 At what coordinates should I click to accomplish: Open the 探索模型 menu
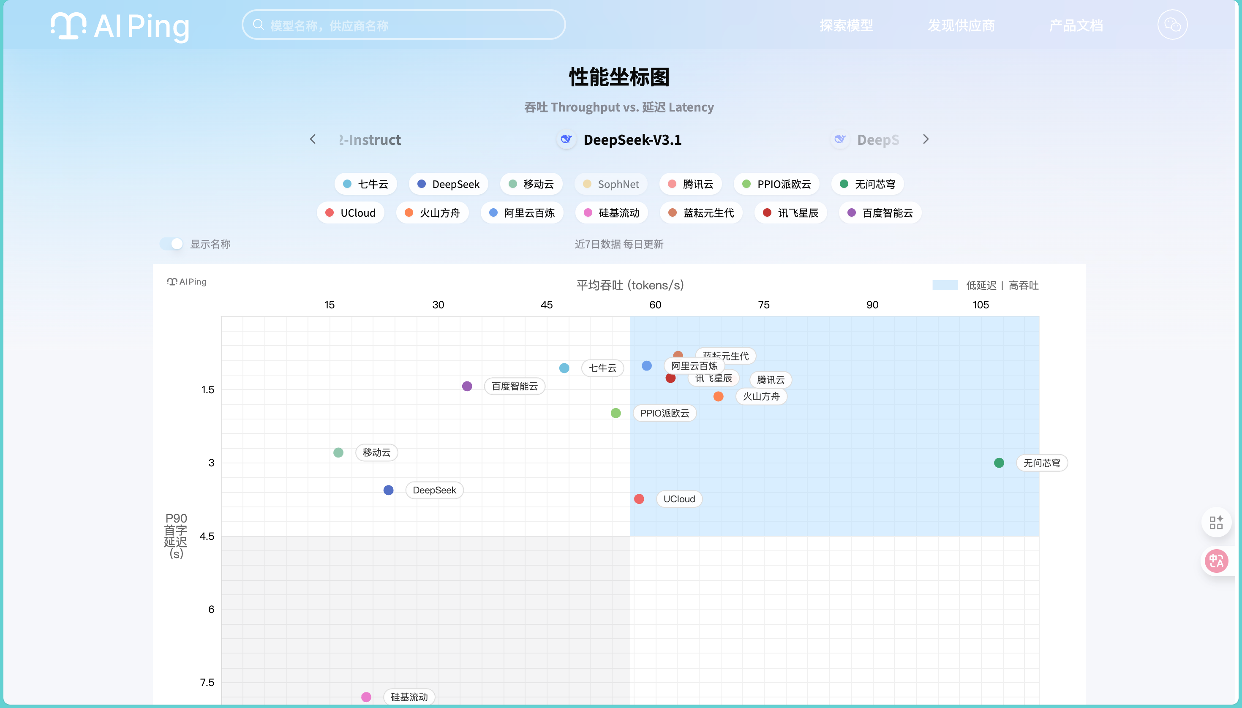click(846, 25)
